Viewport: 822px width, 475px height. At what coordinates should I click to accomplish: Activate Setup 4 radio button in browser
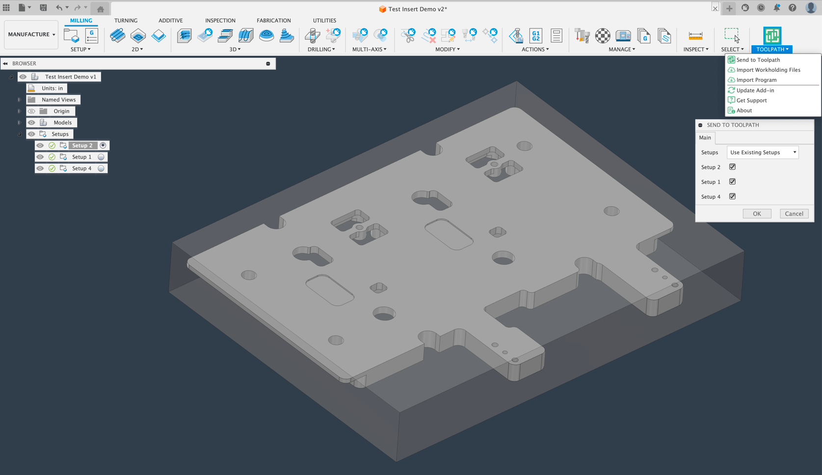click(x=101, y=168)
